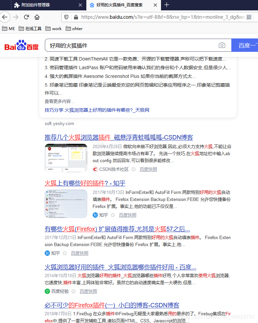The image size is (258, 323).
Task: Click the QR code icon in address bar
Action: coord(249,17)
